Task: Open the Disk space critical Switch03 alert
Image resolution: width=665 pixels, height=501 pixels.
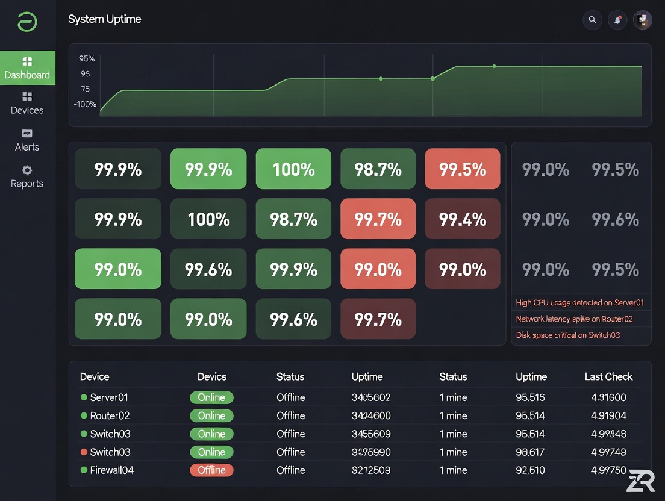Action: coord(568,334)
